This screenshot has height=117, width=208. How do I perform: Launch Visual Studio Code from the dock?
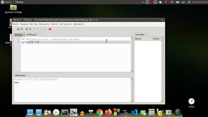[134, 112]
